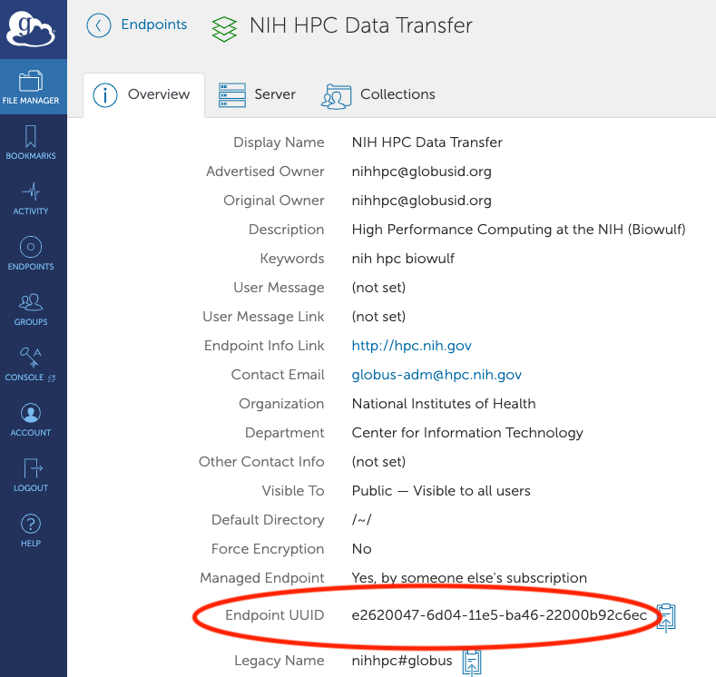The image size is (716, 677).
Task: Click the back arrow to Endpoints
Action: click(98, 25)
